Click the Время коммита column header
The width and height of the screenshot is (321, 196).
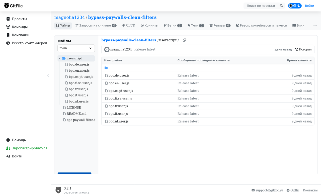[299, 60]
